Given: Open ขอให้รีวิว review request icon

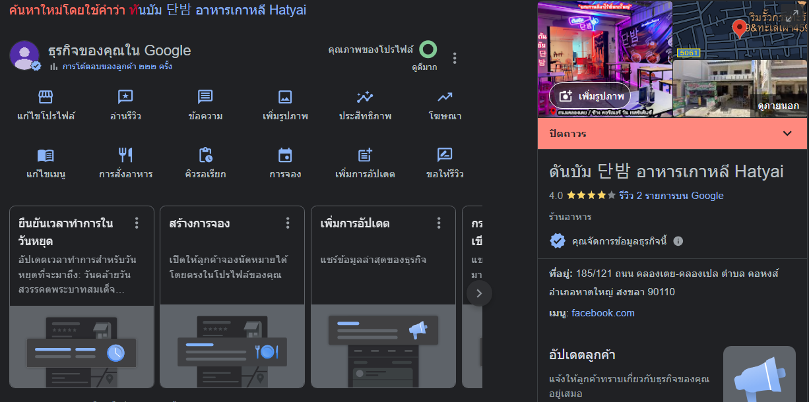Looking at the screenshot, I should click(x=445, y=156).
